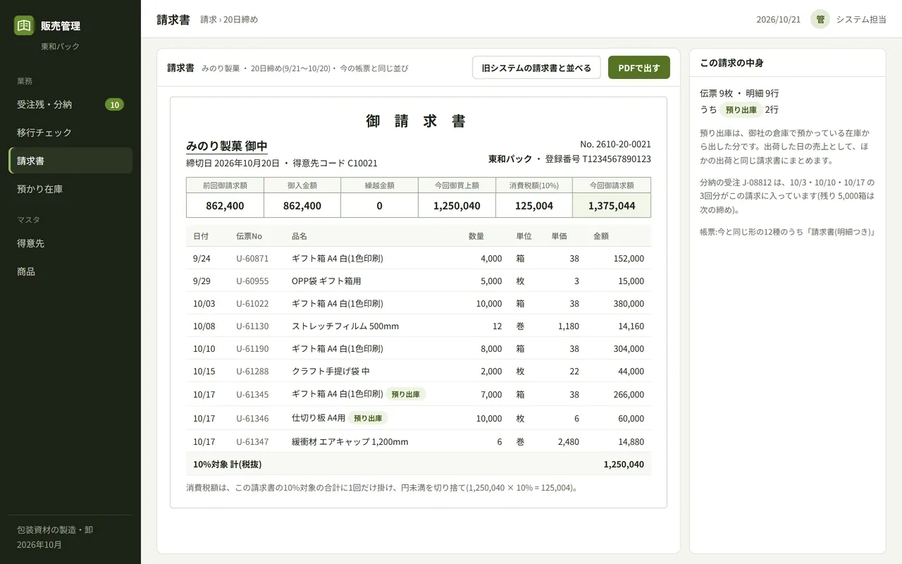Viewport: 902px width, 564px height.
Task: Click 数量 column header
Action: click(x=476, y=236)
